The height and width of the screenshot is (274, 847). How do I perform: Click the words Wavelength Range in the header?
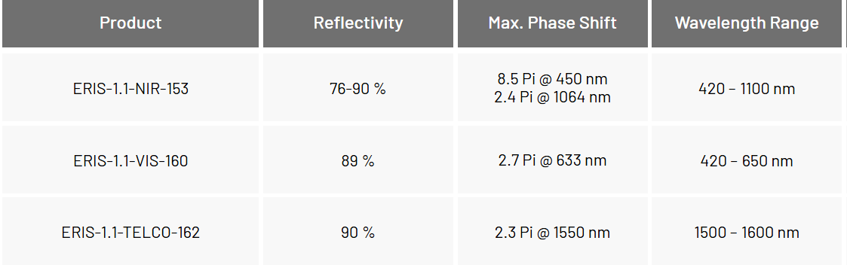[747, 23]
